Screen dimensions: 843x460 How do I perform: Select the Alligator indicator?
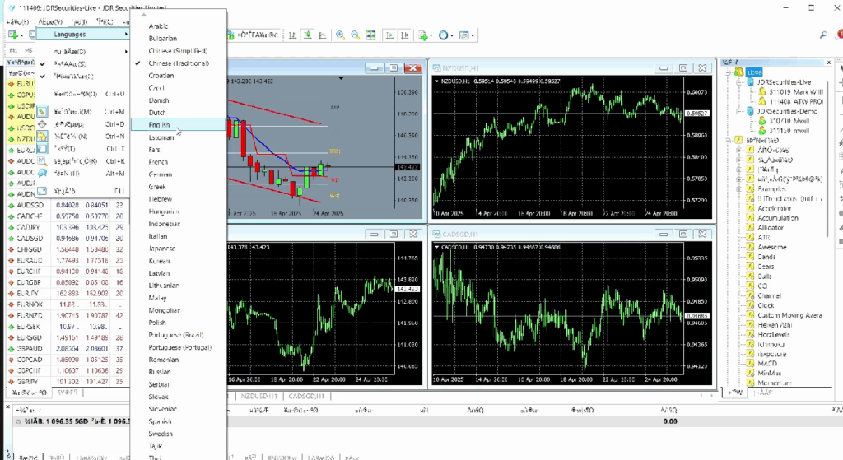771,227
